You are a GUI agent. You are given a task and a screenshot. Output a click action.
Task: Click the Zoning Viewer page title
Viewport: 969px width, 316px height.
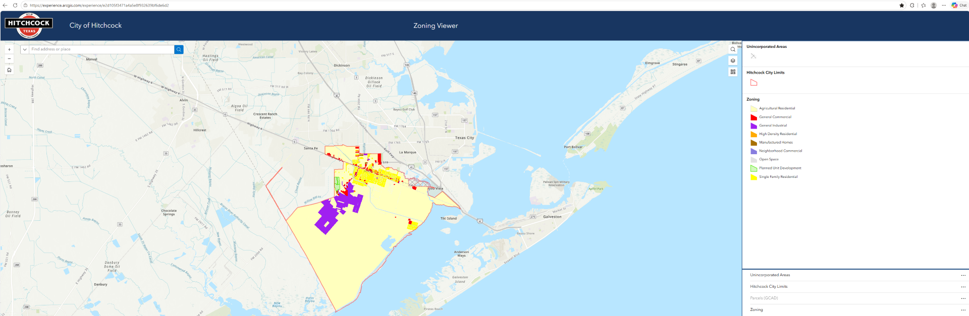coord(436,26)
